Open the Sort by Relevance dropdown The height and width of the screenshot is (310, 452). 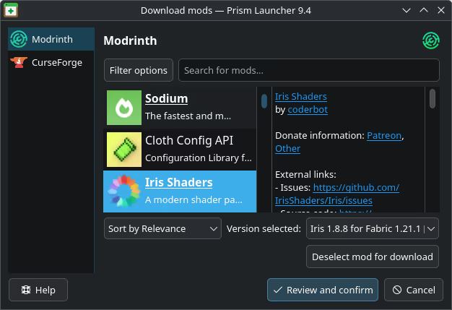[162, 228]
